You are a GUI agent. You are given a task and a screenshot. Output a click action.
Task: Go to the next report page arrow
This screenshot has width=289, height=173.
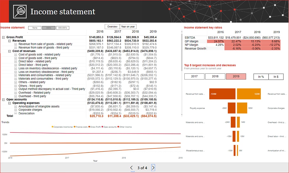point(153,167)
